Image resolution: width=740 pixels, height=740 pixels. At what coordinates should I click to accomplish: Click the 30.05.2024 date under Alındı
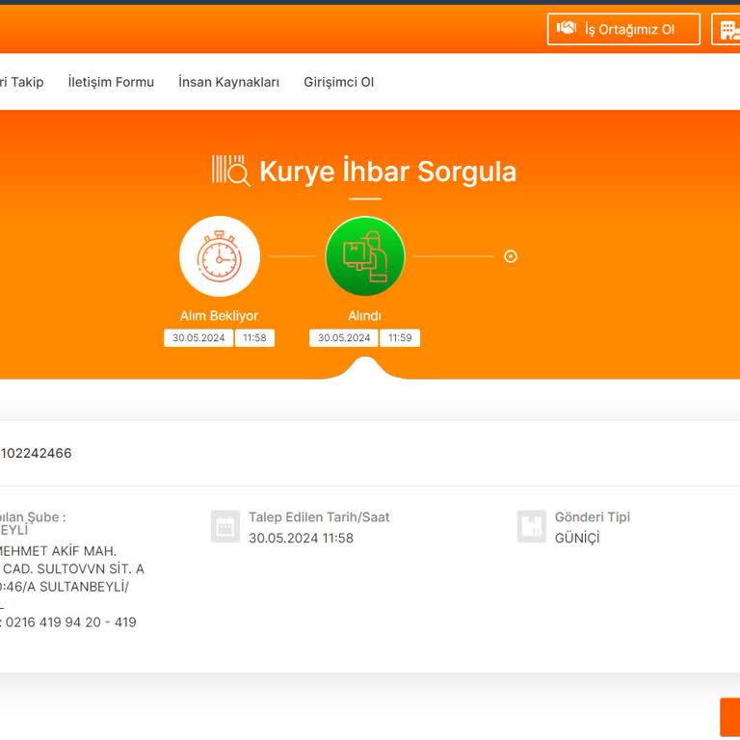coord(344,338)
